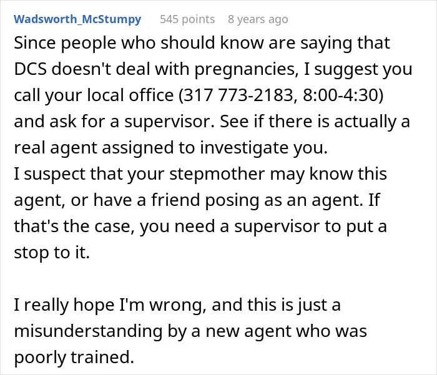This screenshot has width=437, height=375.
Task: Click the phrase call your local office
Action: coord(94,95)
